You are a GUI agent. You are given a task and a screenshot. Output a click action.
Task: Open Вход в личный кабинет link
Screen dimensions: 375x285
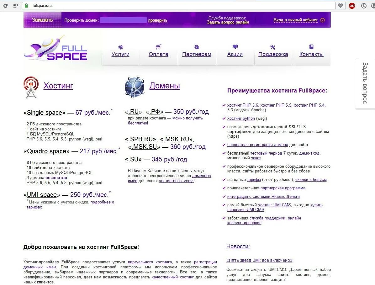coord(296,20)
